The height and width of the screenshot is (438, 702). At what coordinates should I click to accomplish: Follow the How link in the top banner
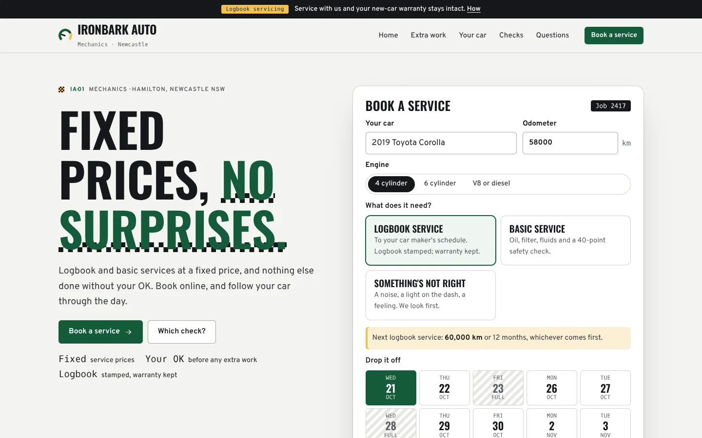473,9
